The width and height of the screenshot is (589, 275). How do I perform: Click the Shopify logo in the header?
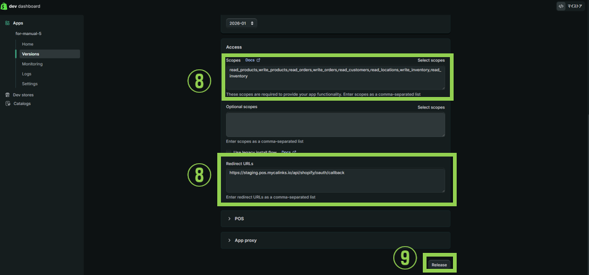(6, 6)
